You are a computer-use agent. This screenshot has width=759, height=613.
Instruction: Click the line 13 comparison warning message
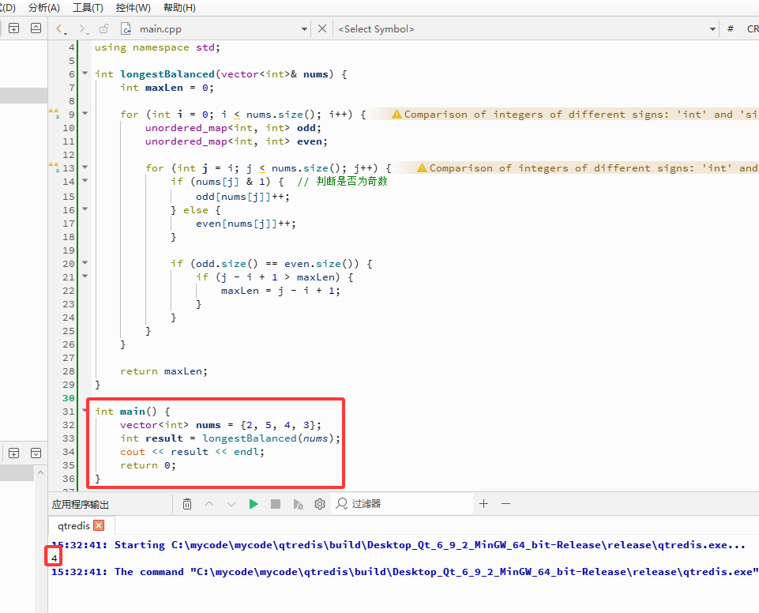(587, 168)
